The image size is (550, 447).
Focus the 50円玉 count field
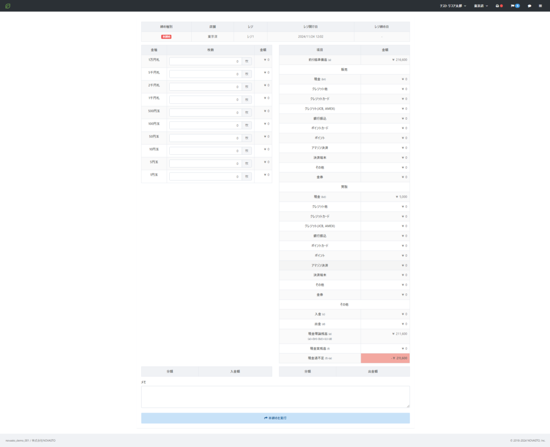[206, 138]
